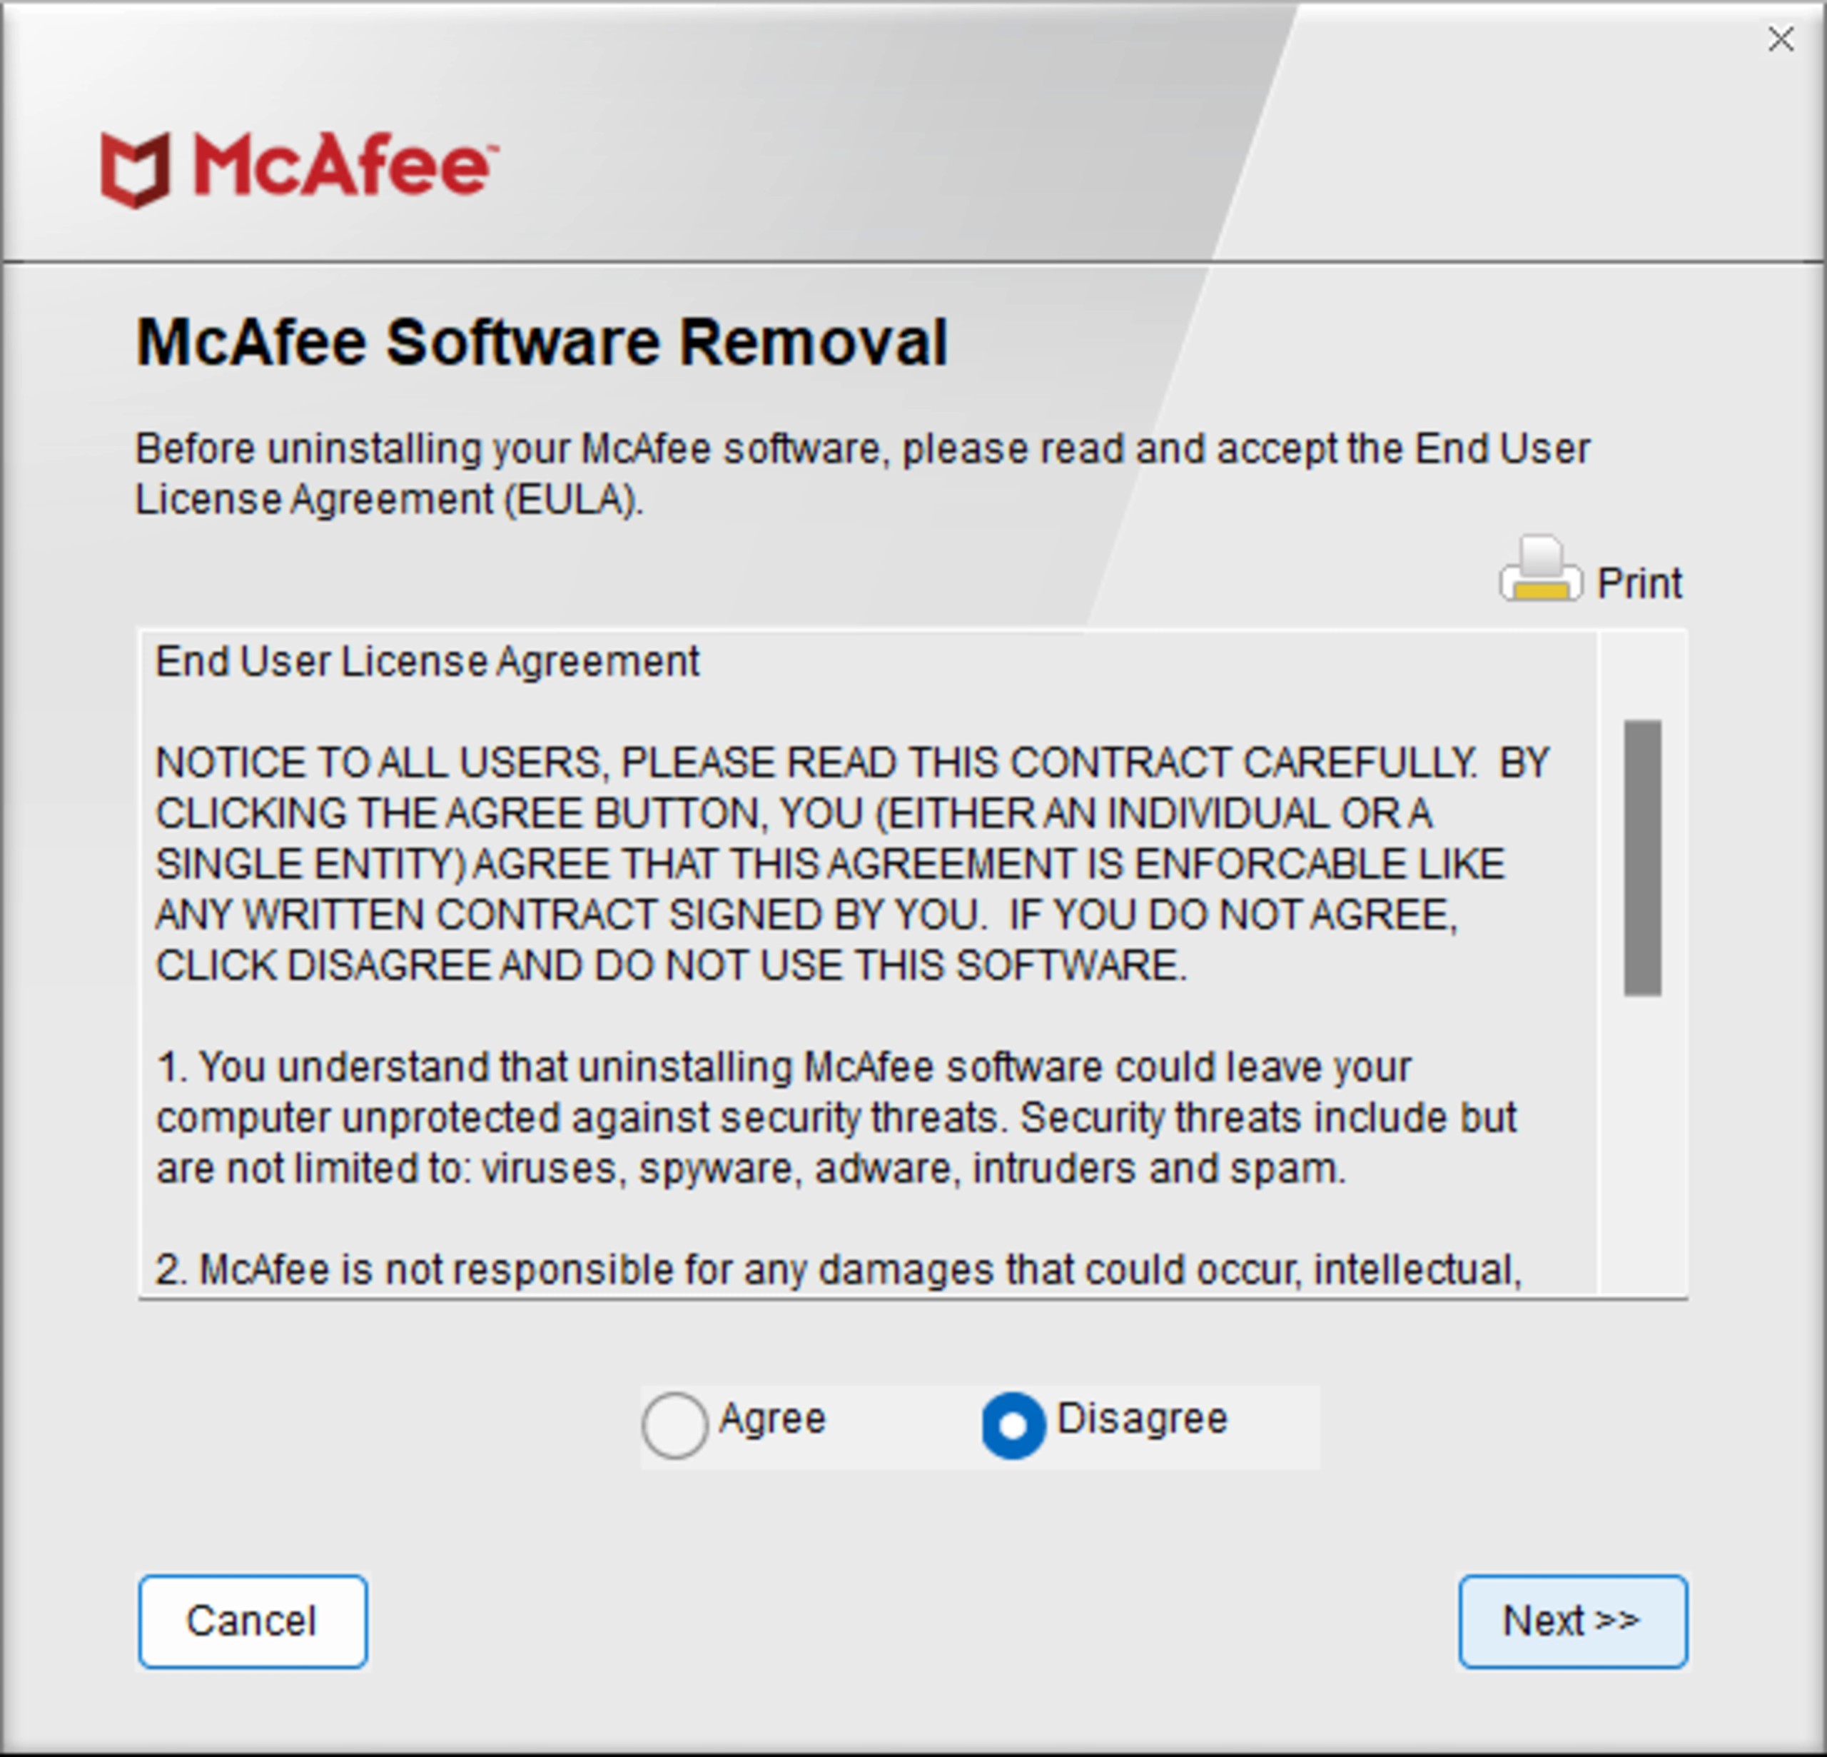Image resolution: width=1827 pixels, height=1757 pixels.
Task: Proceed with the Next >> button
Action: coord(1572,1621)
